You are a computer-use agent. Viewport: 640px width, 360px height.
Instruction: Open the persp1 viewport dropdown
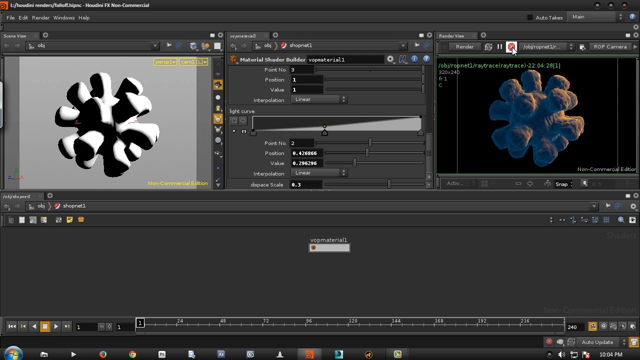coord(165,61)
